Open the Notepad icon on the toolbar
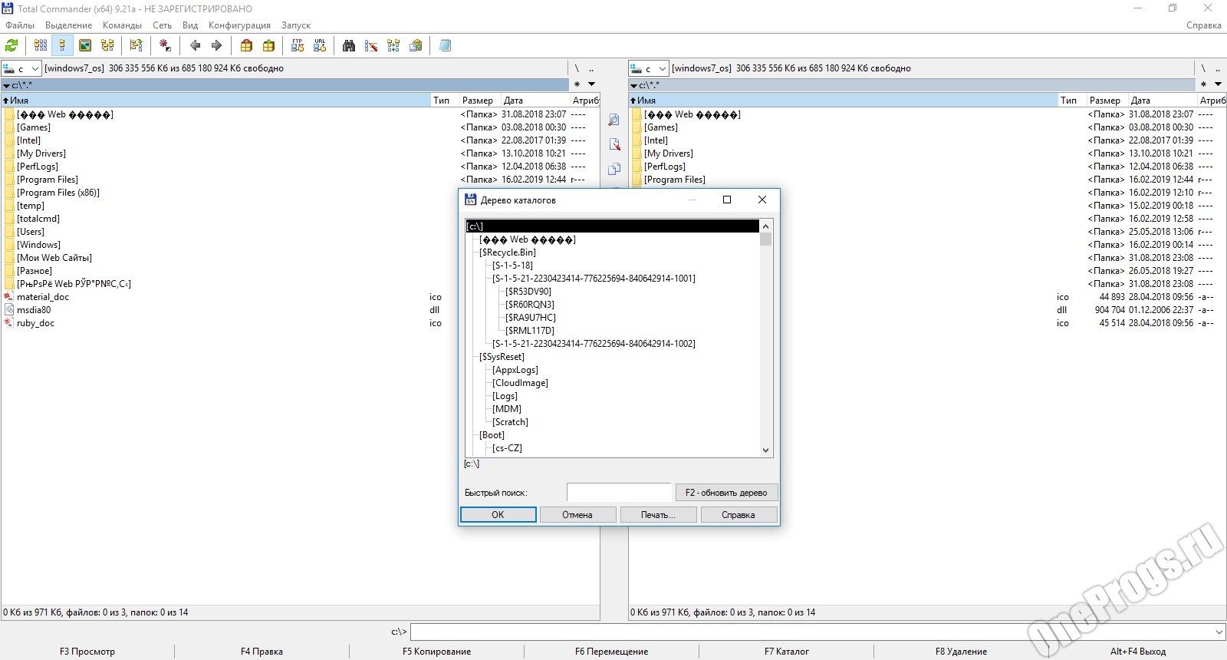This screenshot has width=1227, height=660. 445,46
